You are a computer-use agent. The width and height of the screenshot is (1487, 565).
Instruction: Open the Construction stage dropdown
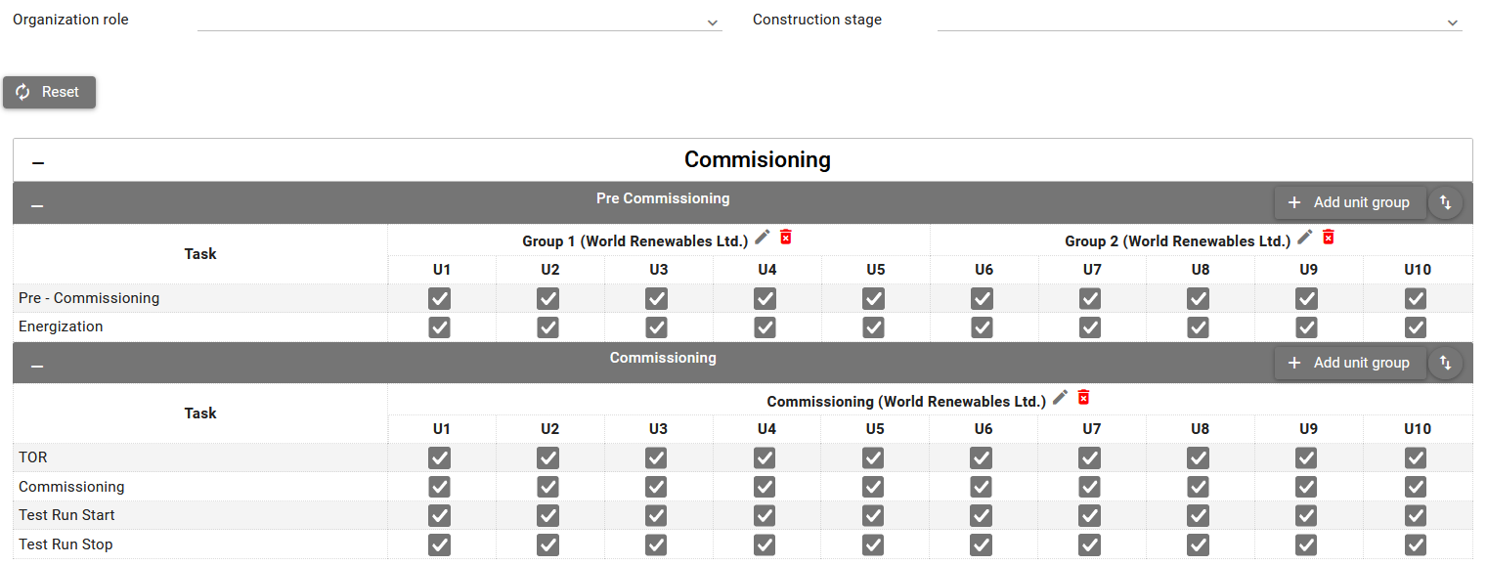pyautogui.click(x=1200, y=22)
